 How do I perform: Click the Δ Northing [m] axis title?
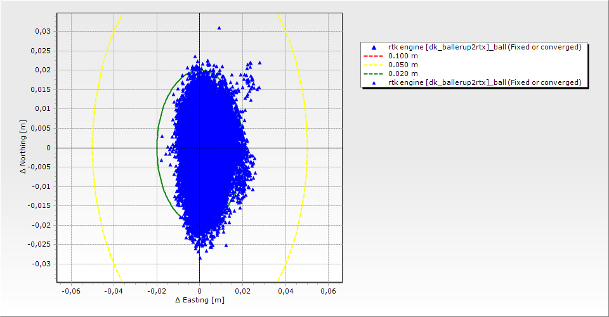point(23,146)
